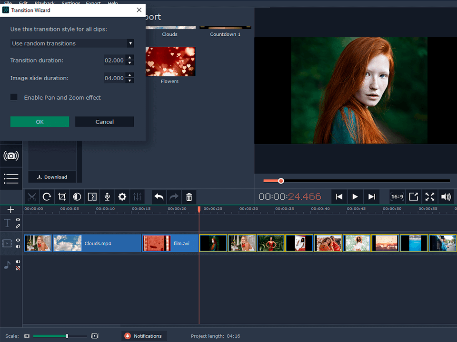Open the 16:9 aspect ratio selector

pyautogui.click(x=397, y=197)
